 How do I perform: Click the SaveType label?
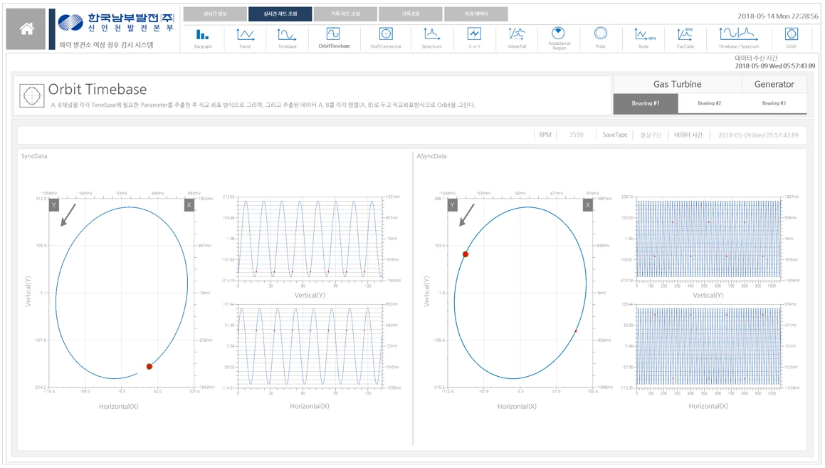coord(614,135)
